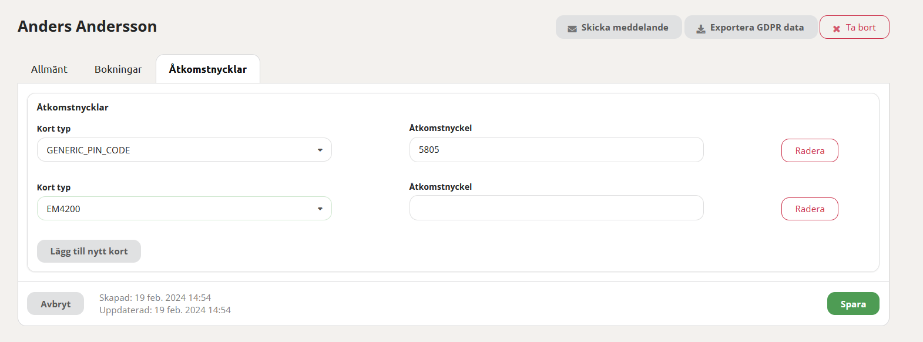Screen dimensions: 923x342
Task: Click the empty Åtkomstnyckel input field
Action: 556,207
